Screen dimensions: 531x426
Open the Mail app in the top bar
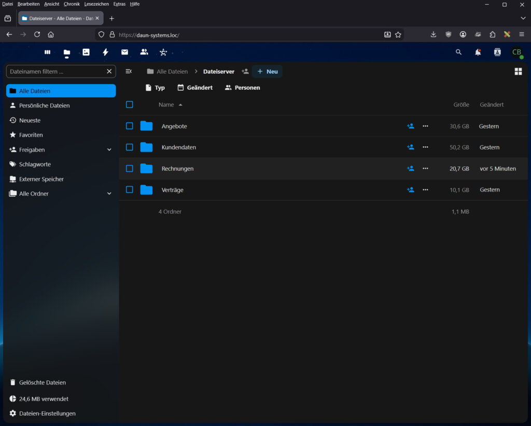[124, 52]
